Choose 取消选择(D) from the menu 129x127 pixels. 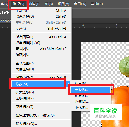pos(41,16)
